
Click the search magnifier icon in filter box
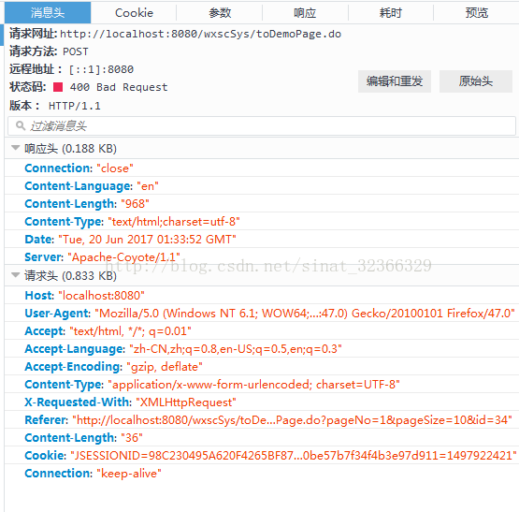point(21,125)
